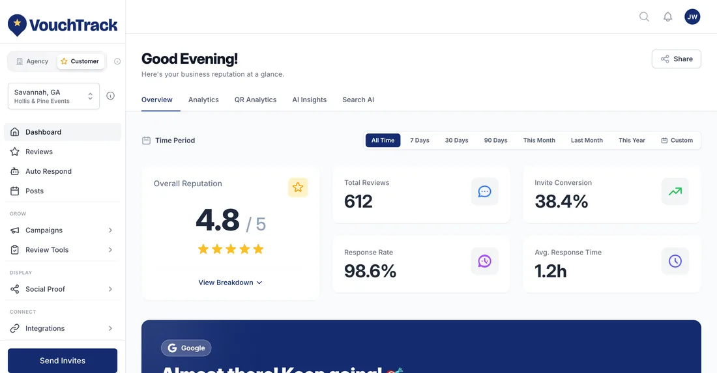Image resolution: width=717 pixels, height=373 pixels.
Task: Expand the Review Tools submenu chevron
Action: tap(110, 250)
